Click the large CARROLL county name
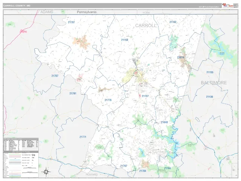 click(x=146, y=26)
